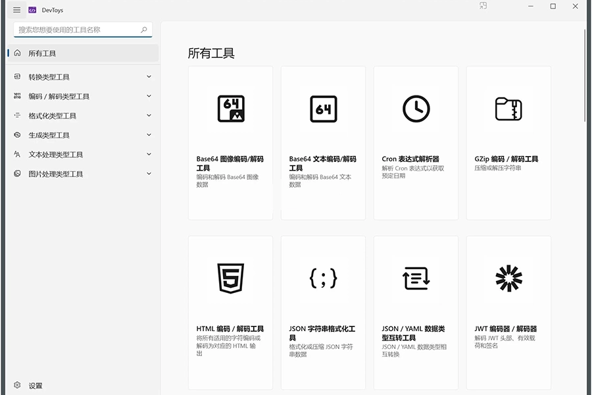Open the Base64 text encoder tool icon
592x395 pixels.
pyautogui.click(x=324, y=109)
